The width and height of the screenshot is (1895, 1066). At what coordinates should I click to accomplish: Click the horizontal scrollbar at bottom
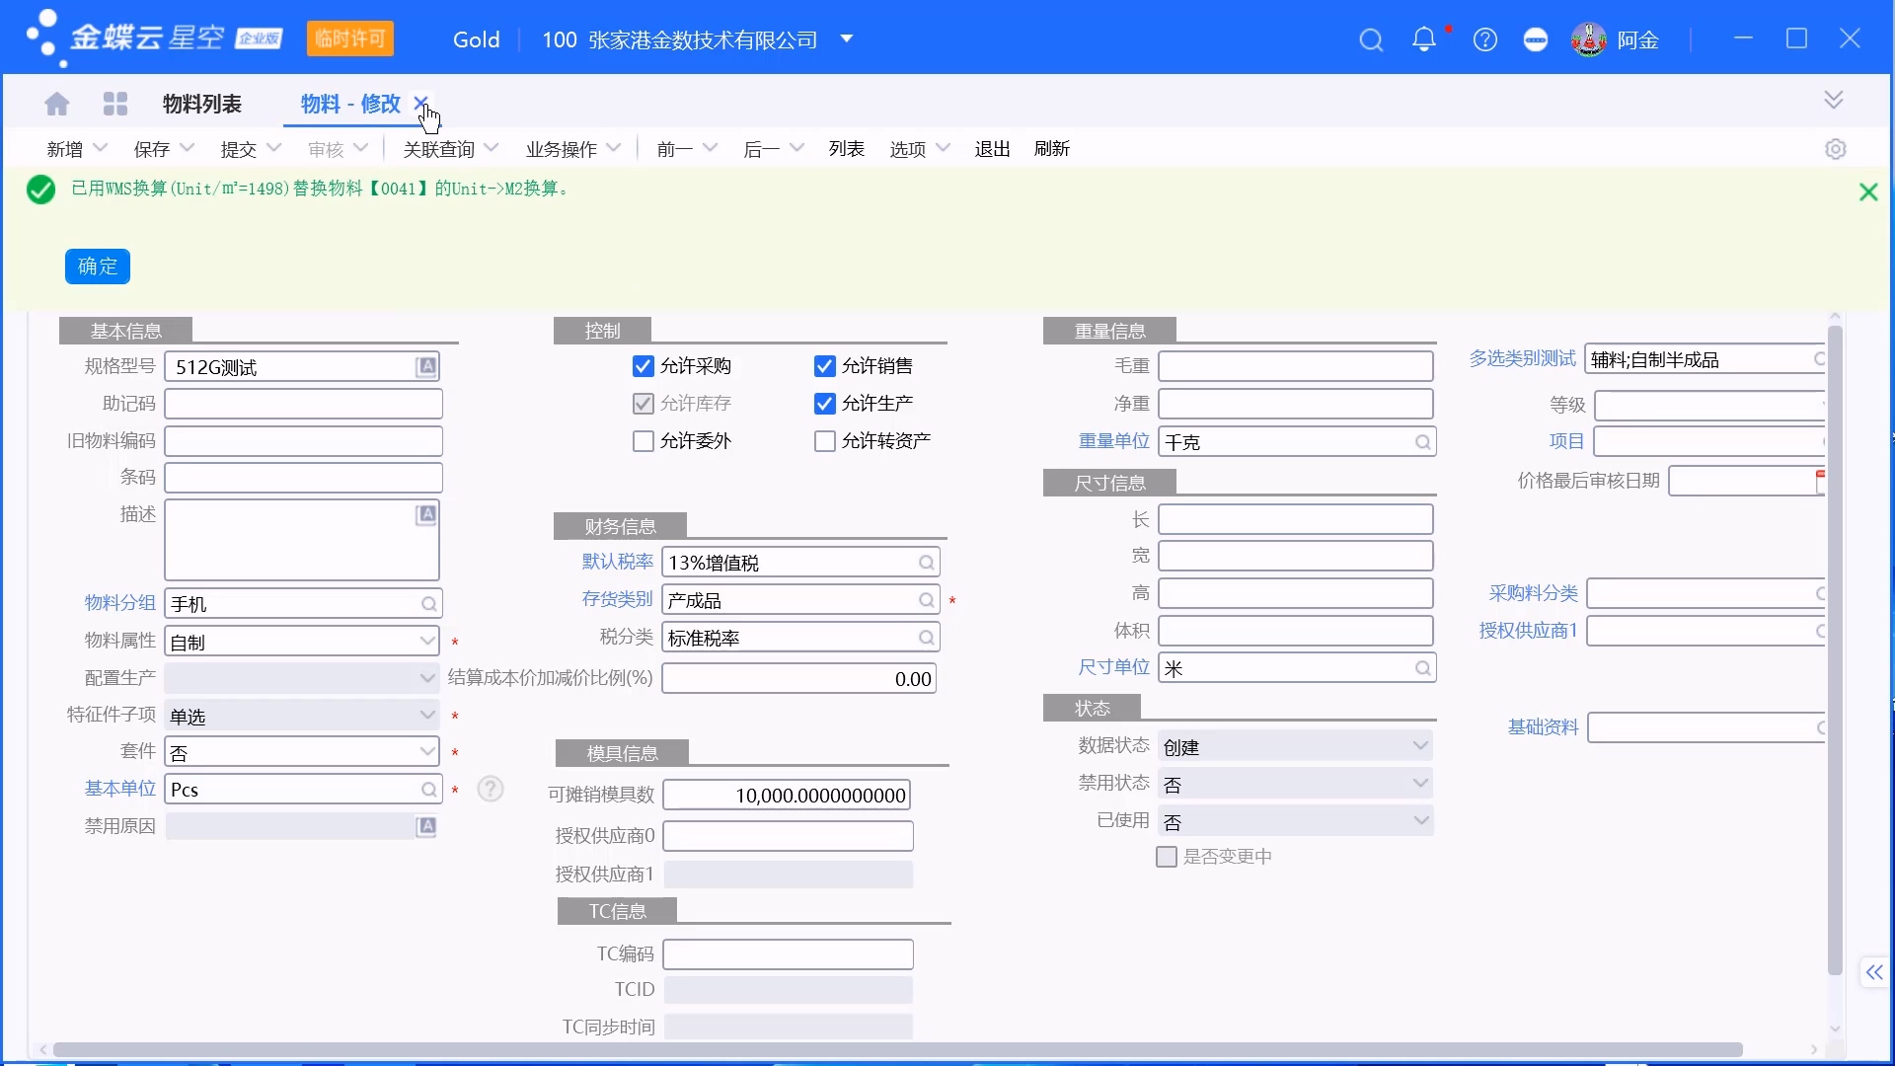pos(898,1049)
